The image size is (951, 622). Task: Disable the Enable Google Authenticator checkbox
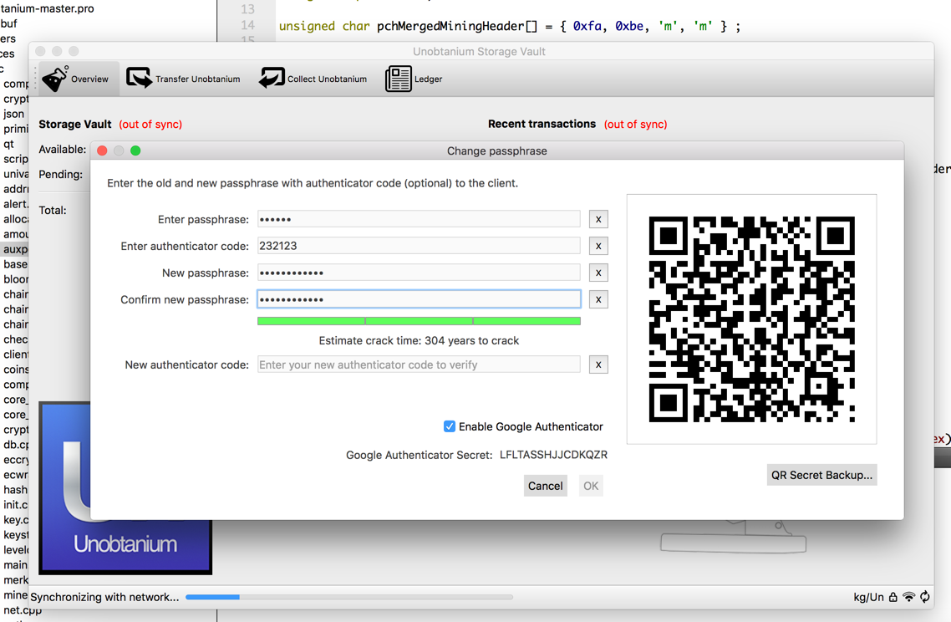tap(450, 426)
